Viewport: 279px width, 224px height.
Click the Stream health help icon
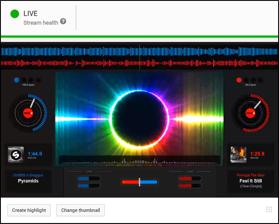click(x=63, y=21)
